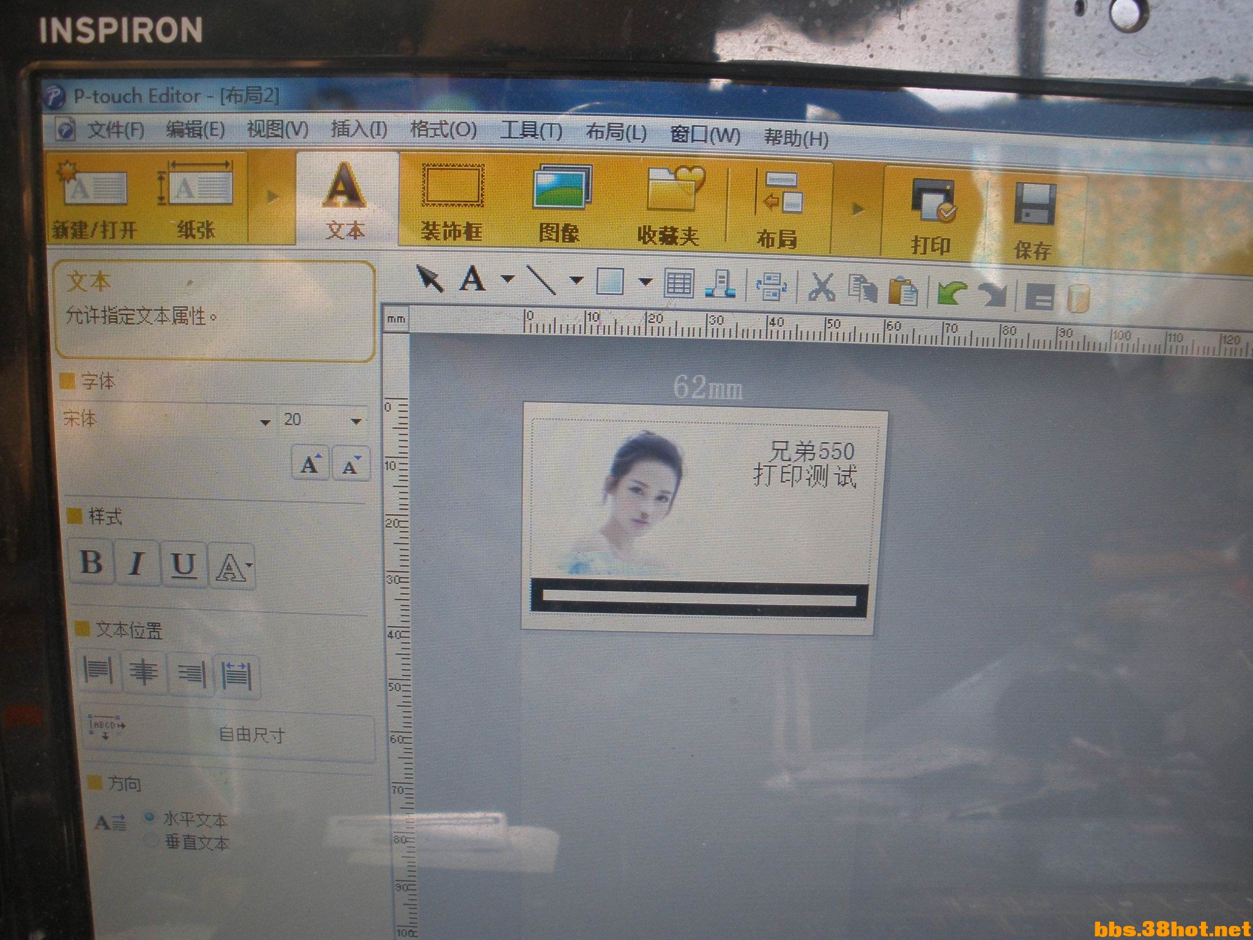Toggle Bold B style
The height and width of the screenshot is (940, 1253).
tap(91, 562)
